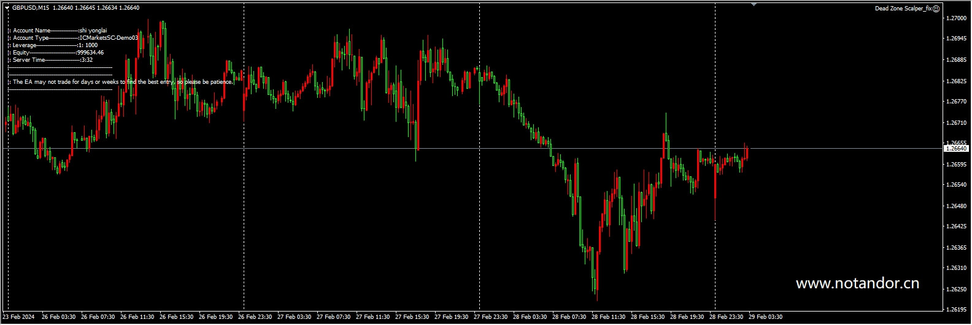972x325 pixels.
Task: Click the 26 Feb 23:30 time label
Action: click(255, 317)
